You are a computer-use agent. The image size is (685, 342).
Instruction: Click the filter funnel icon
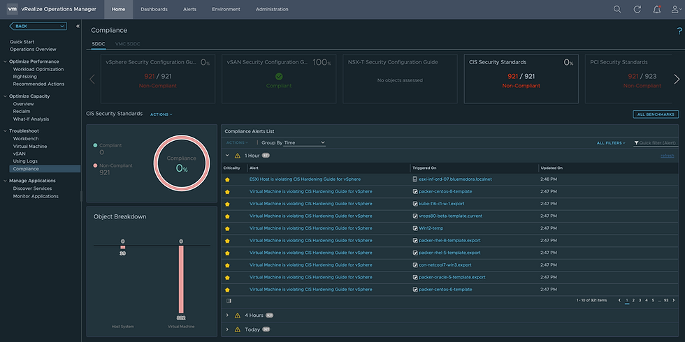[x=636, y=142]
